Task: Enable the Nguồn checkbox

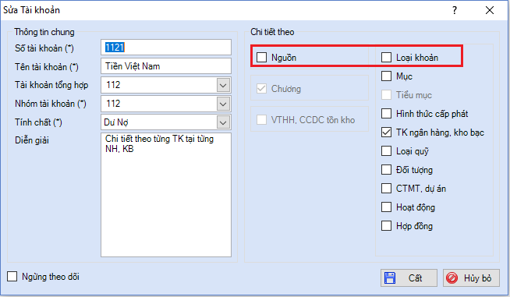Action: (x=261, y=57)
